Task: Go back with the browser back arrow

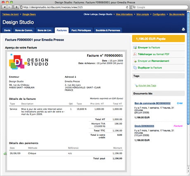Action: coord(5,7)
